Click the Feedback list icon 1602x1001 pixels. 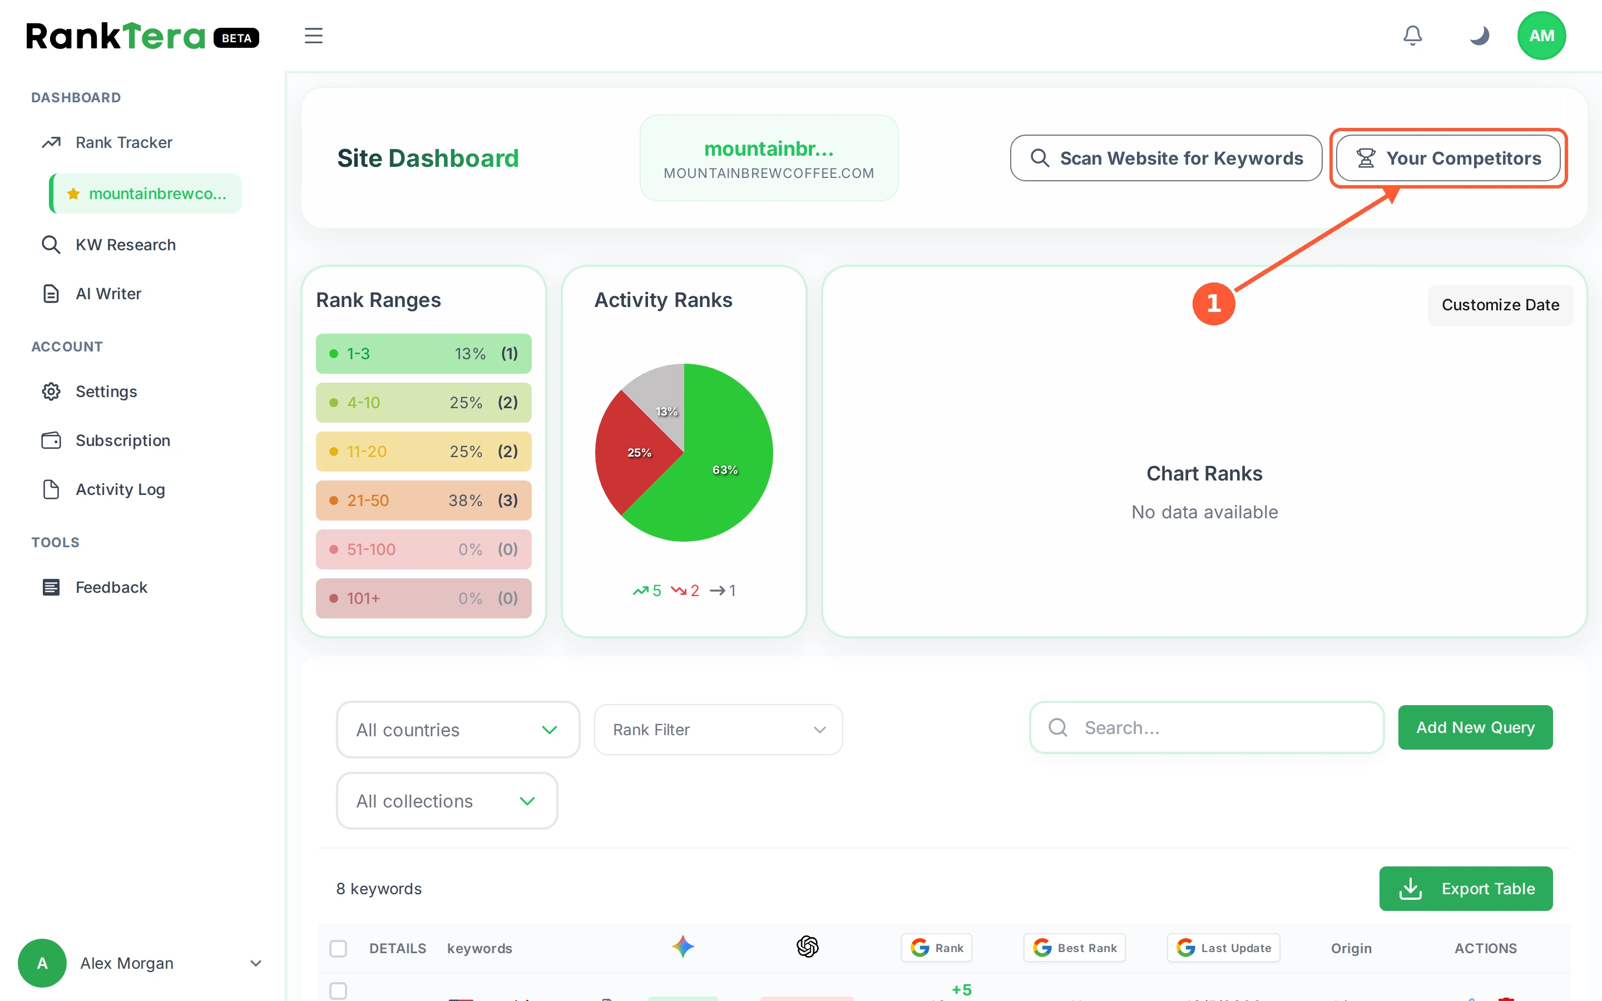(x=51, y=587)
